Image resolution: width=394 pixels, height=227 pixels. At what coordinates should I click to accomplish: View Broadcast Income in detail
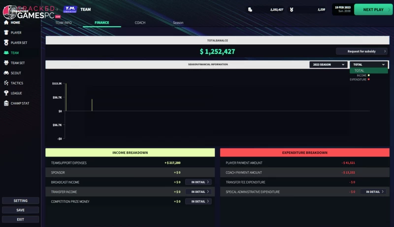198,182
